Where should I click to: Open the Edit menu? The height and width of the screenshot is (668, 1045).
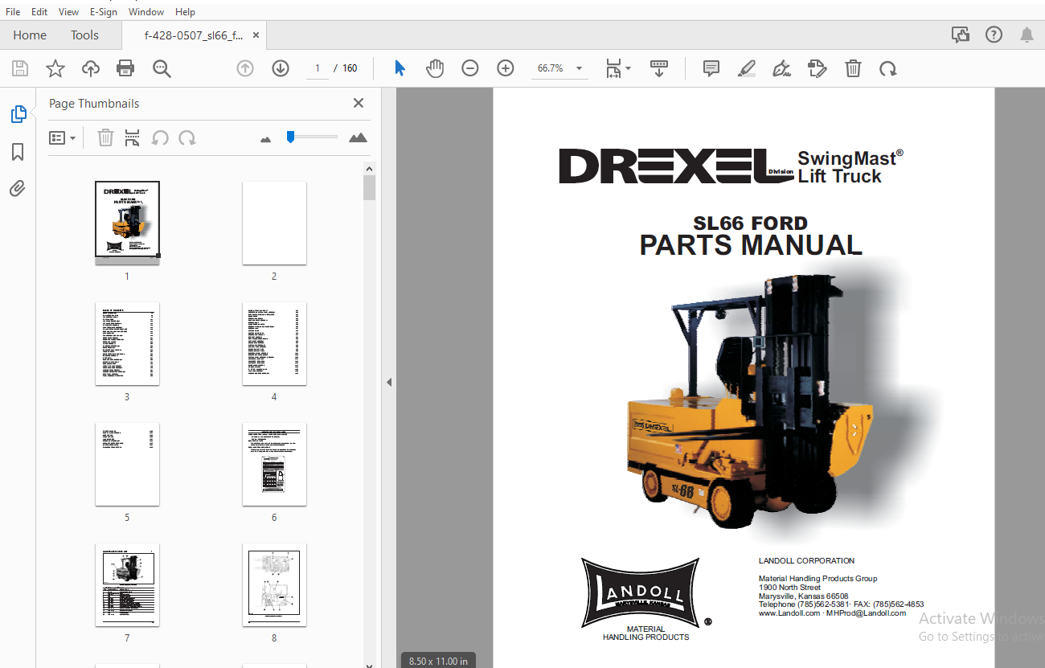39,12
